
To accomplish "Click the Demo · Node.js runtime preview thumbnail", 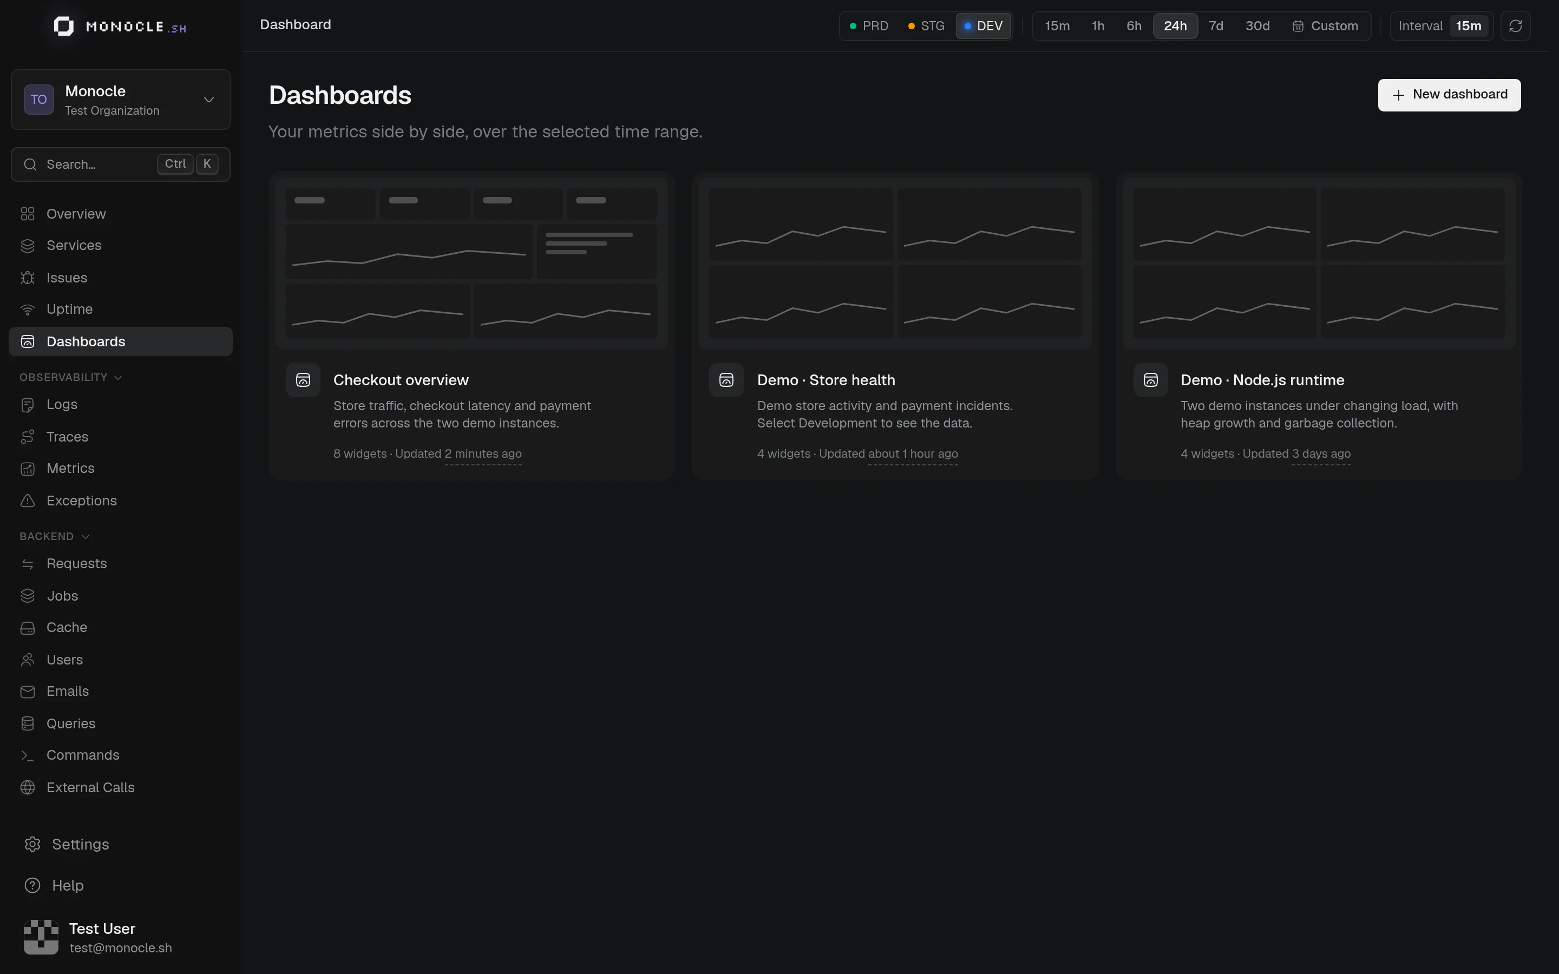I will [x=1319, y=264].
